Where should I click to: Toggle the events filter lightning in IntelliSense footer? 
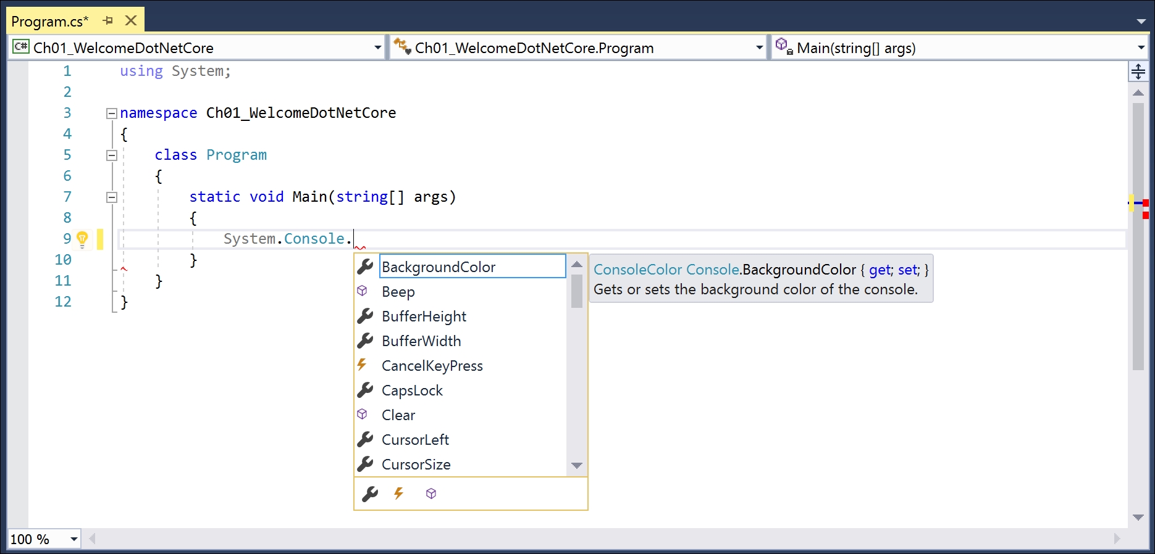point(399,494)
